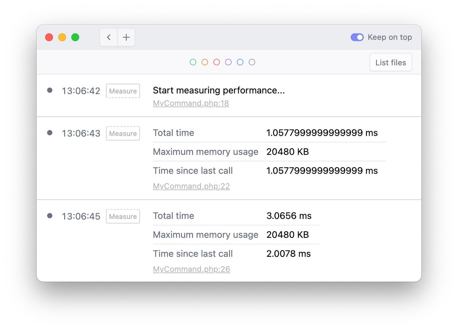
Task: Filter by the red color circle
Action: (216, 62)
